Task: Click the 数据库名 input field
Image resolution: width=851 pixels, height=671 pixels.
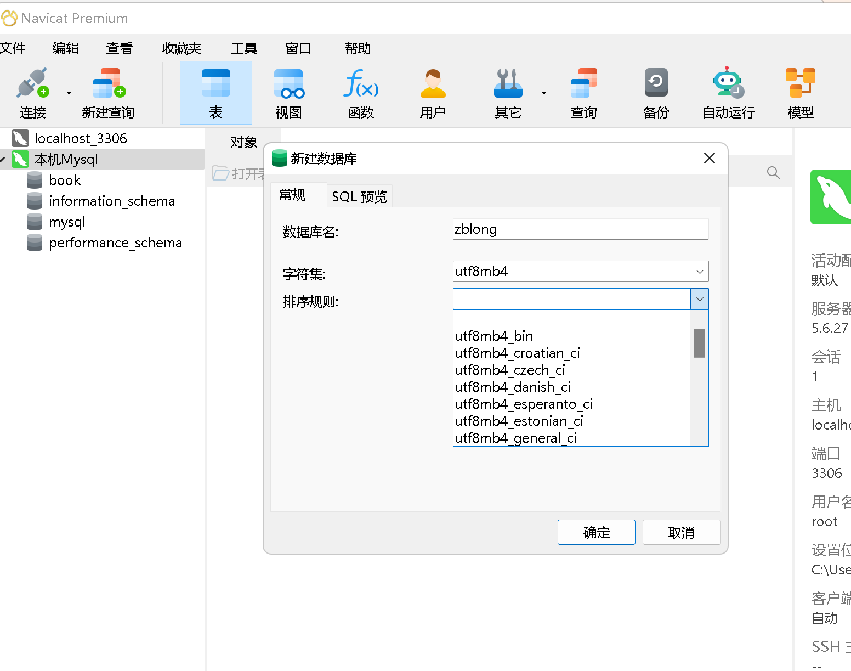Action: (581, 229)
